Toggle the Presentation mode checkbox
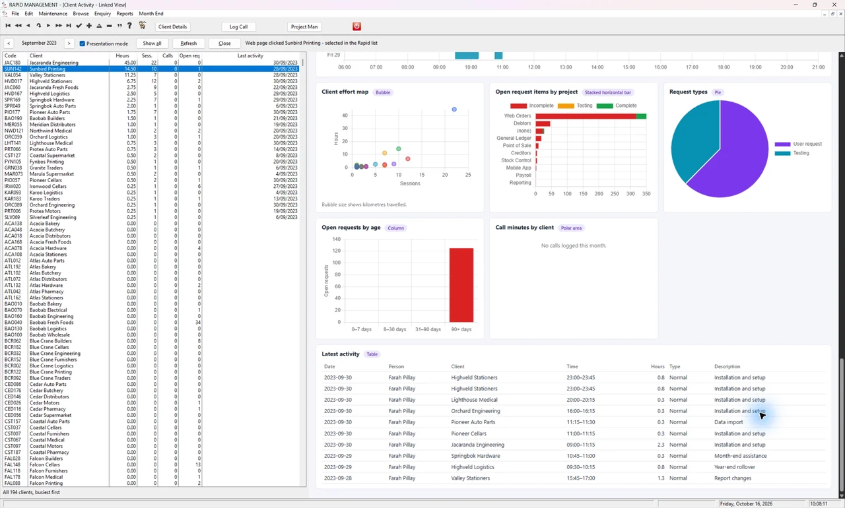The height and width of the screenshot is (508, 845). (83, 44)
